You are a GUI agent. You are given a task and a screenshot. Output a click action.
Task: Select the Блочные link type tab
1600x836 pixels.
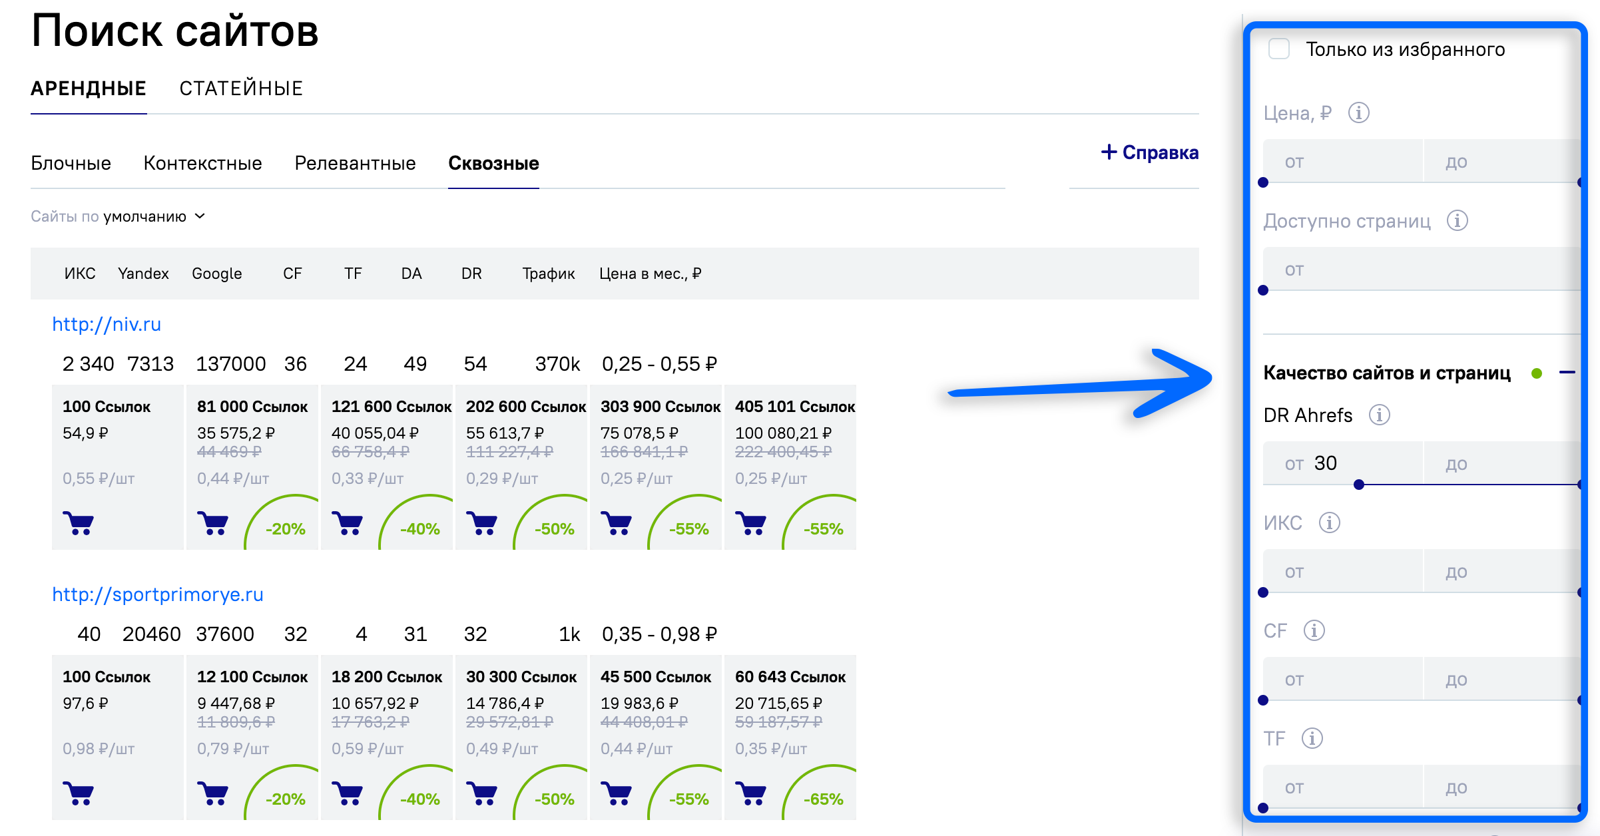point(71,163)
